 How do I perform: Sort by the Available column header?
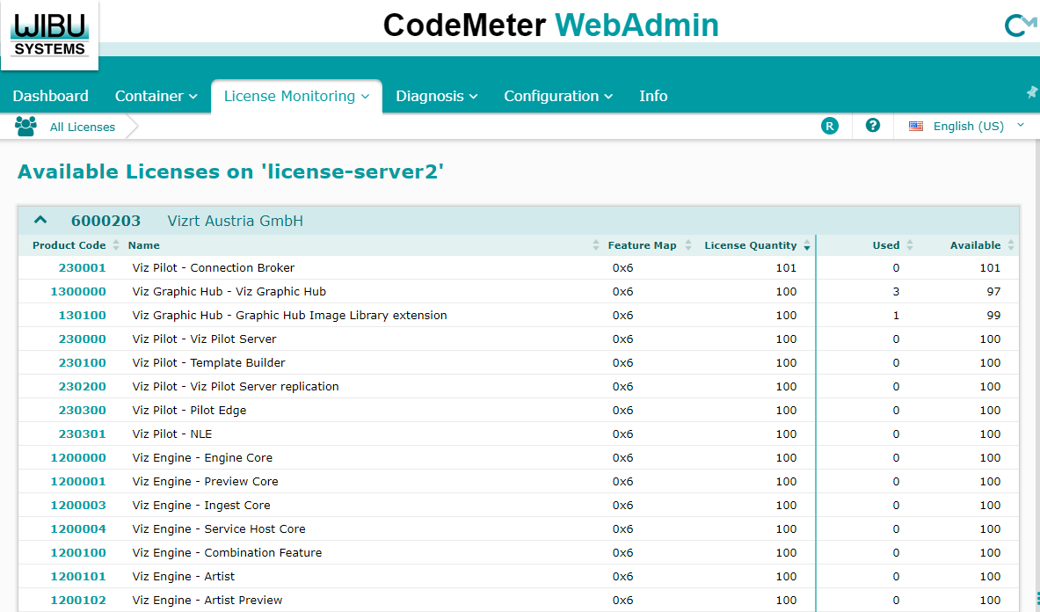click(x=975, y=245)
